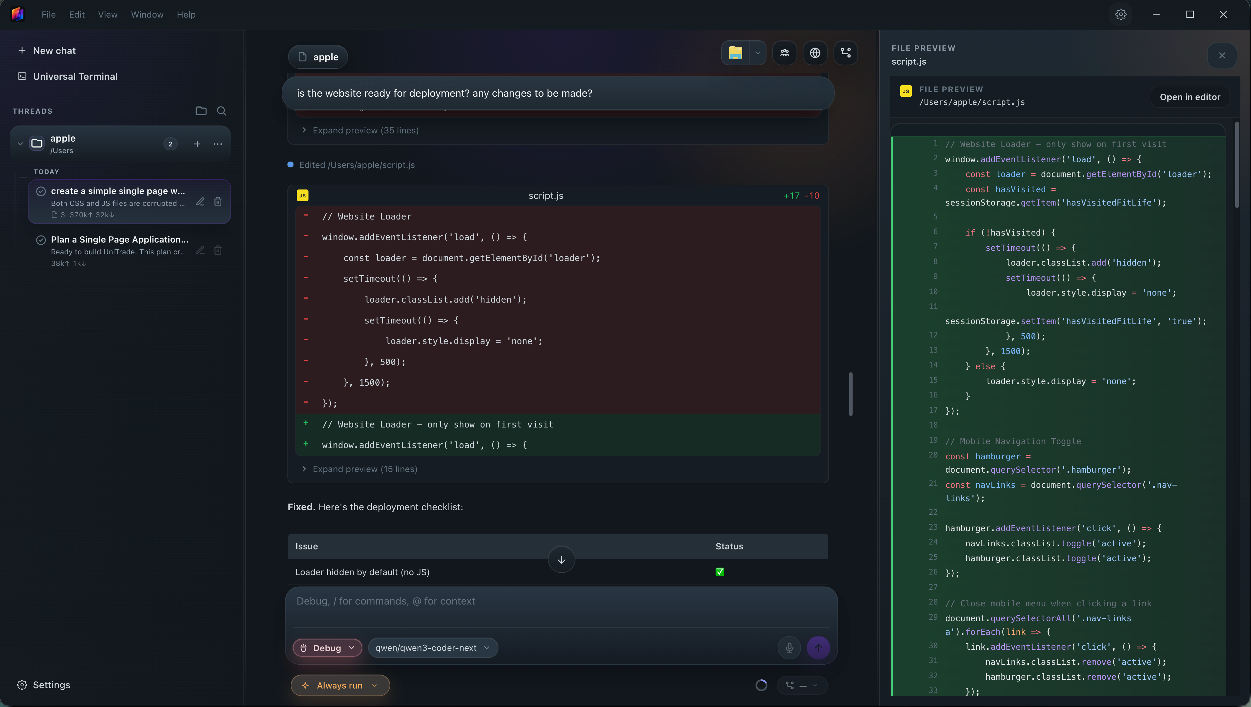
Task: Send the message with the up arrow
Action: coord(818,648)
